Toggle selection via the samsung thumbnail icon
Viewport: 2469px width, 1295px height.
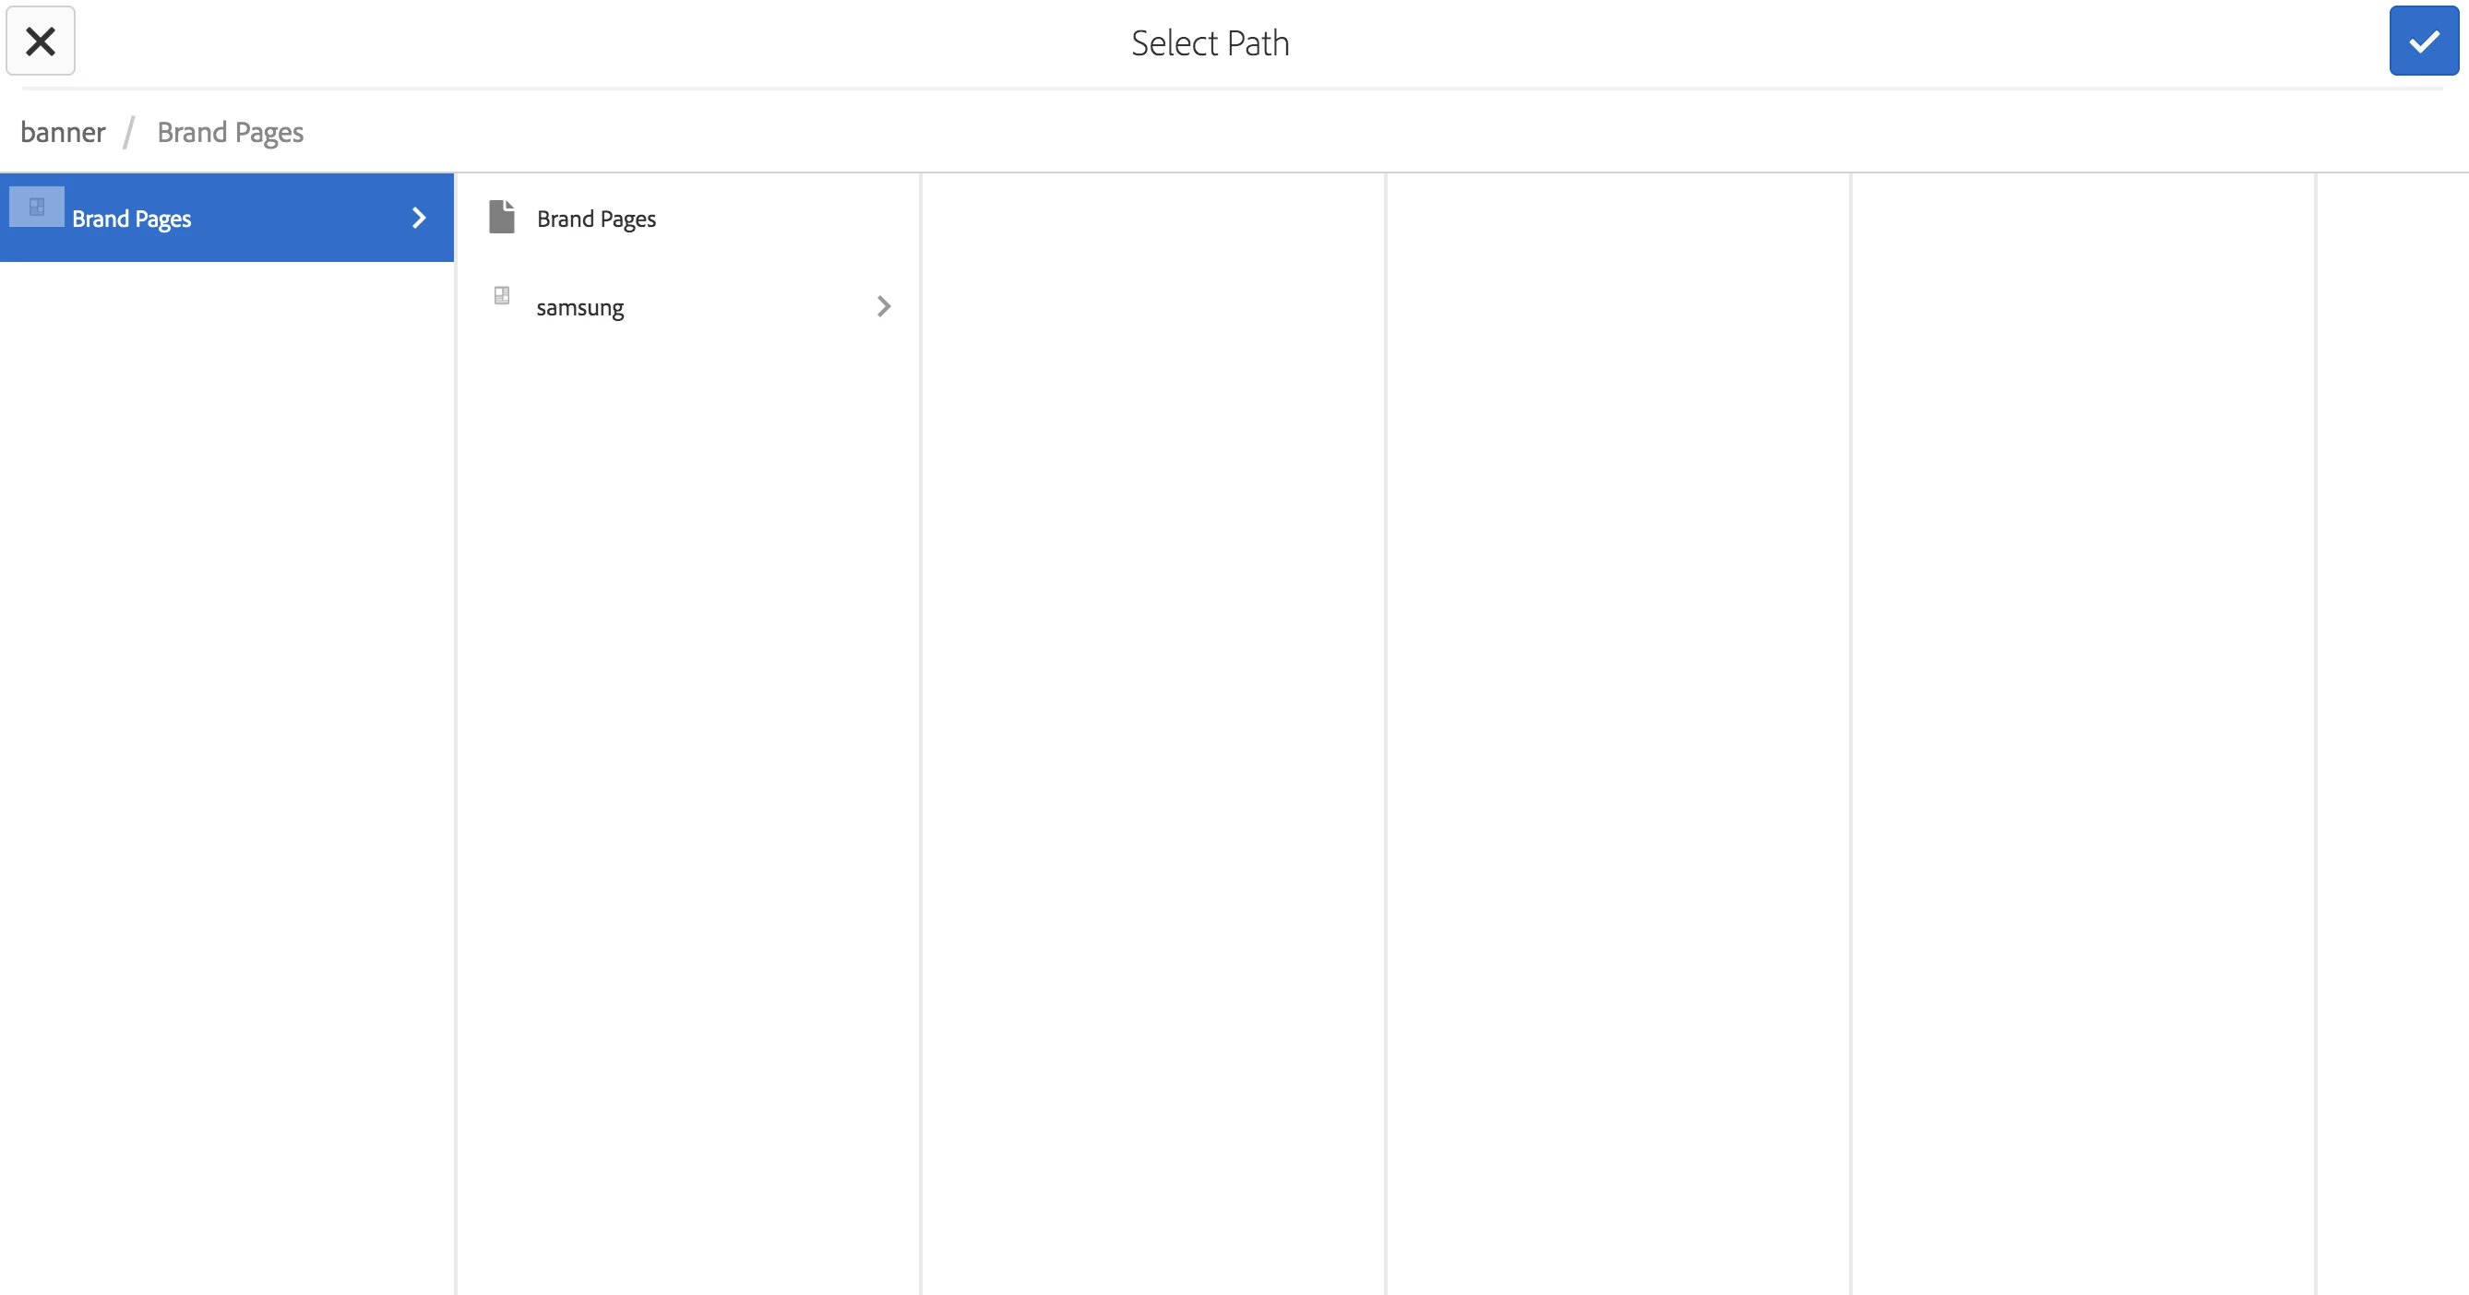501,295
